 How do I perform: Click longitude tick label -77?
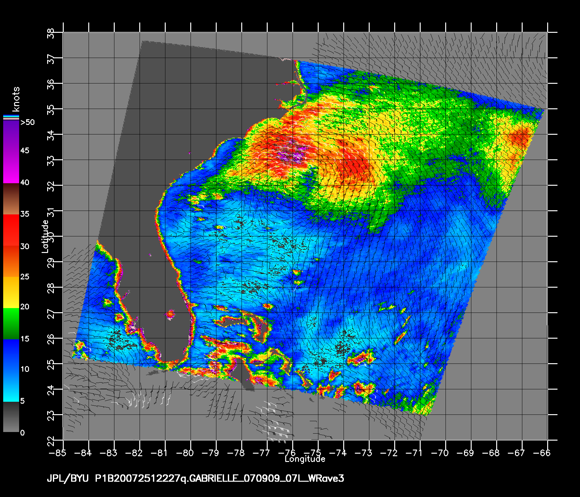(261, 453)
